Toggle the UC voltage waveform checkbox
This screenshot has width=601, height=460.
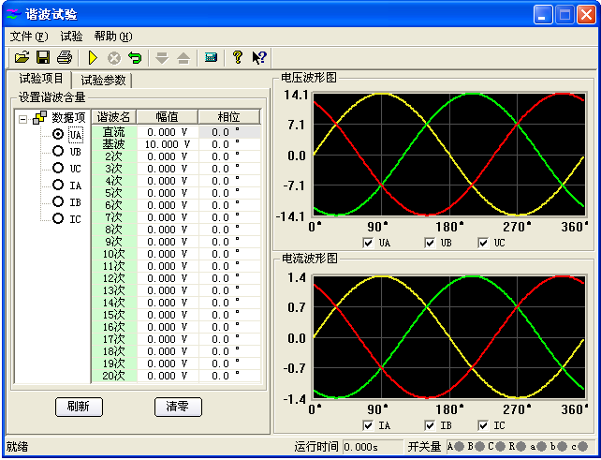(x=484, y=243)
